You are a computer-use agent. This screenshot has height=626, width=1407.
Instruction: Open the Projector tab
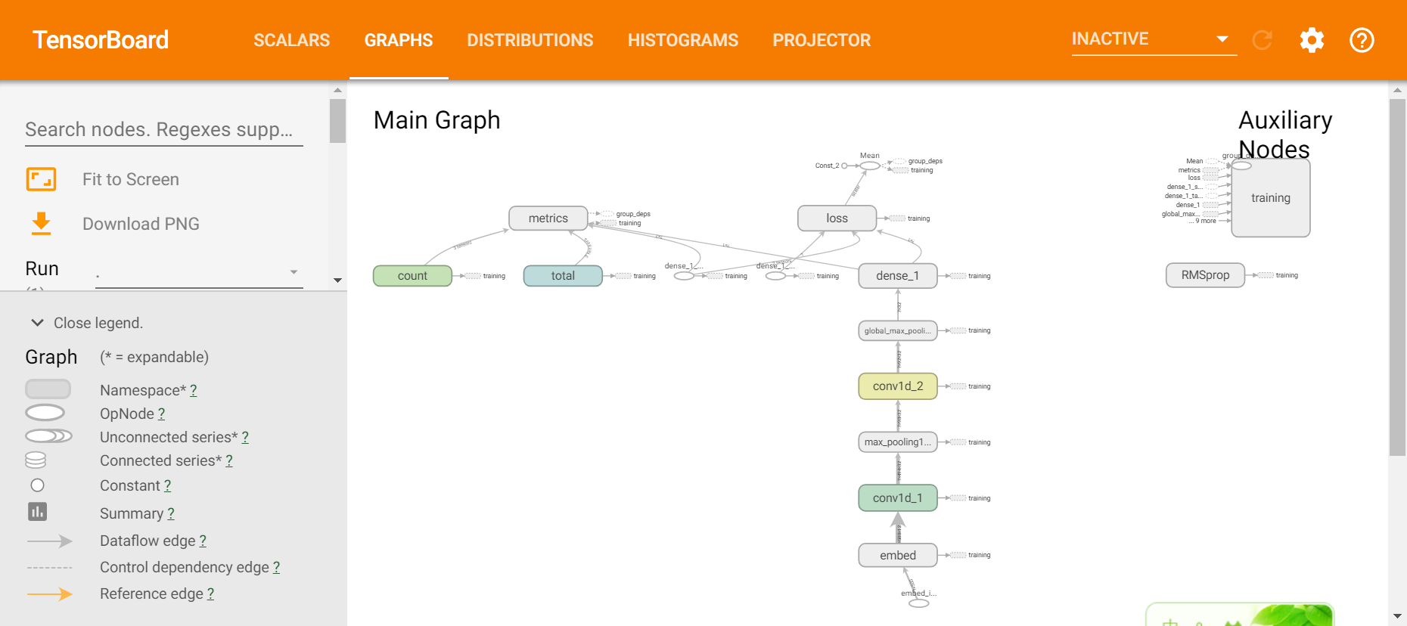[x=822, y=40]
